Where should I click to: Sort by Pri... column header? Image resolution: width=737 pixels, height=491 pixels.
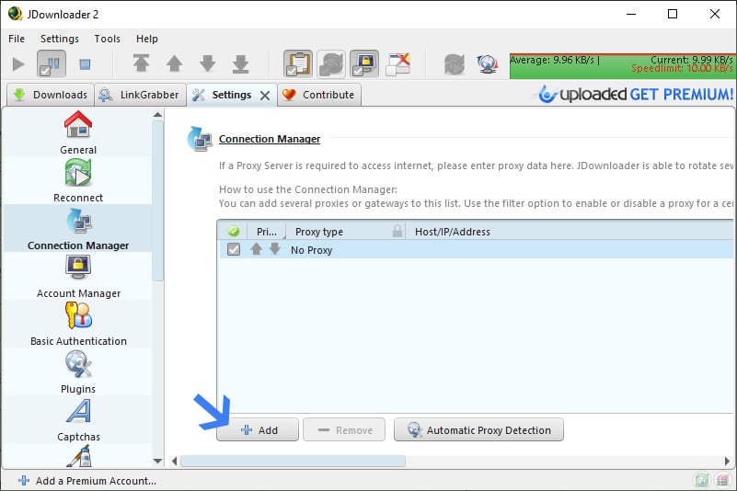pos(267,232)
